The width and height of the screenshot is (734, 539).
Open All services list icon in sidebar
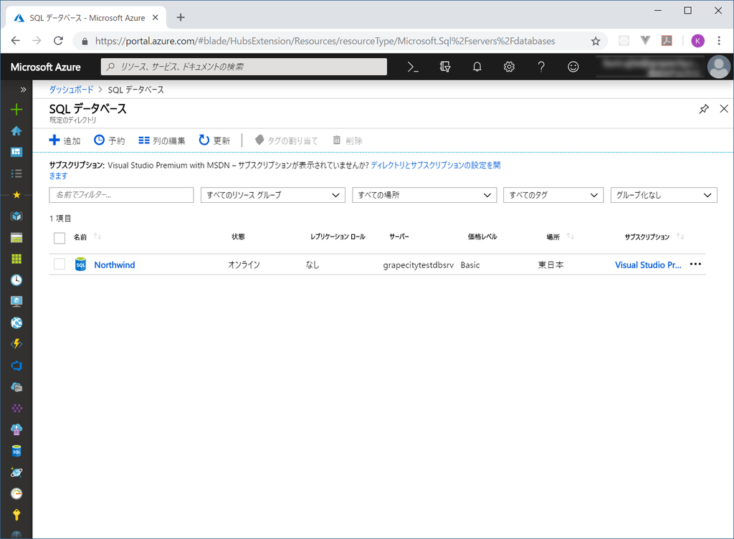[16, 173]
